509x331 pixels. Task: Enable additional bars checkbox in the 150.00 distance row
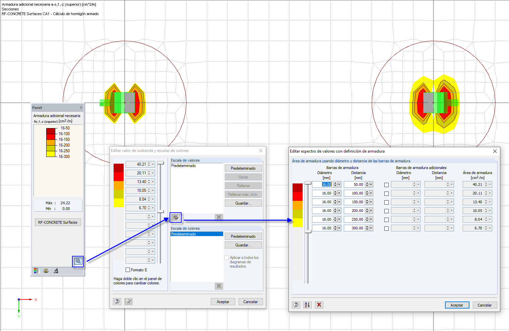click(x=386, y=202)
